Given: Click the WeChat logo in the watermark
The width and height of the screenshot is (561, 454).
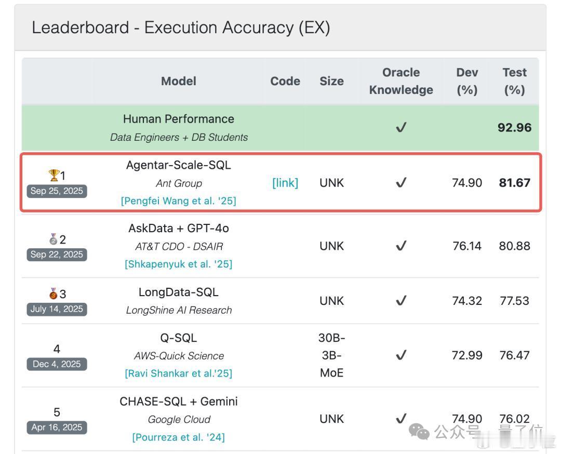Looking at the screenshot, I should coord(419,432).
